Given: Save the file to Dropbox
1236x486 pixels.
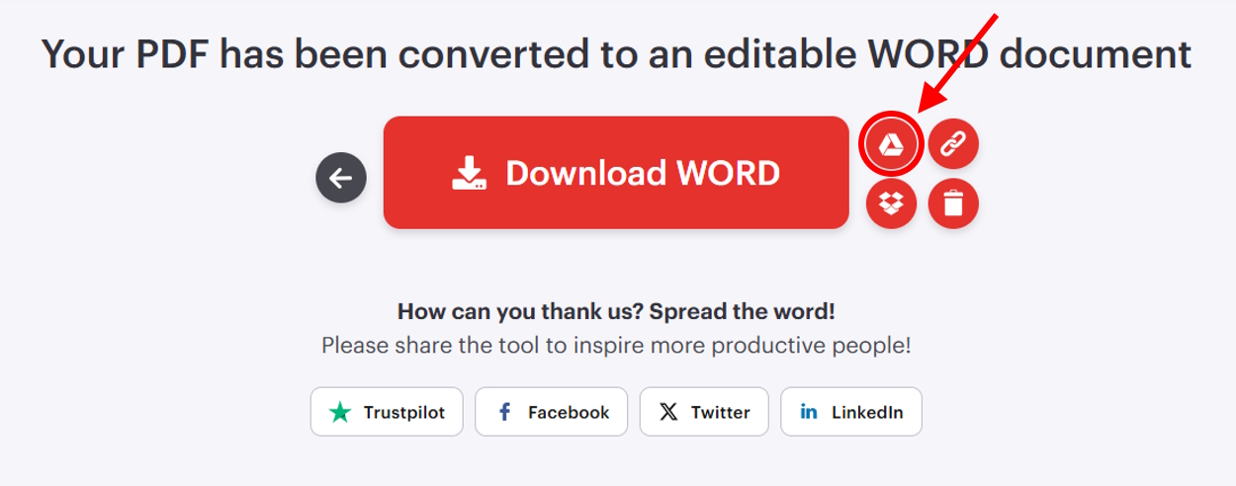Looking at the screenshot, I should coord(892,204).
